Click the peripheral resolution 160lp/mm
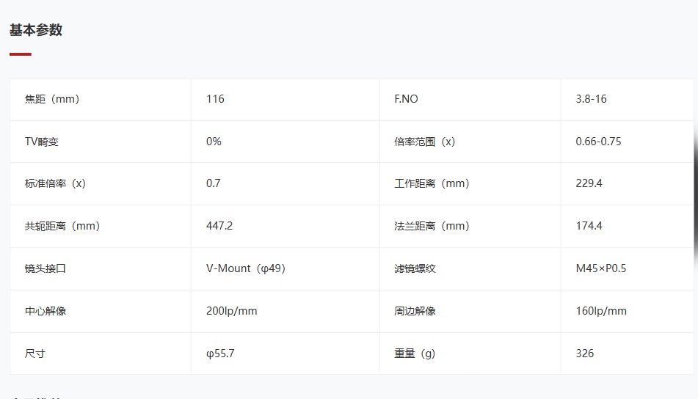The height and width of the screenshot is (399, 698). [x=601, y=311]
